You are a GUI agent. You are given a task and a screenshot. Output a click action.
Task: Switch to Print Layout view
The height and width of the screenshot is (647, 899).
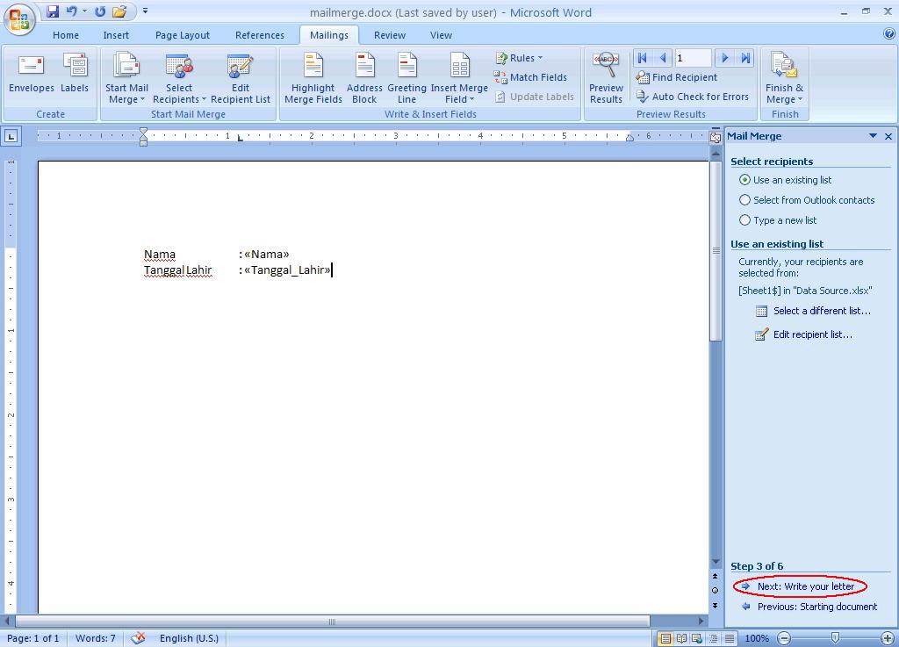[665, 638]
